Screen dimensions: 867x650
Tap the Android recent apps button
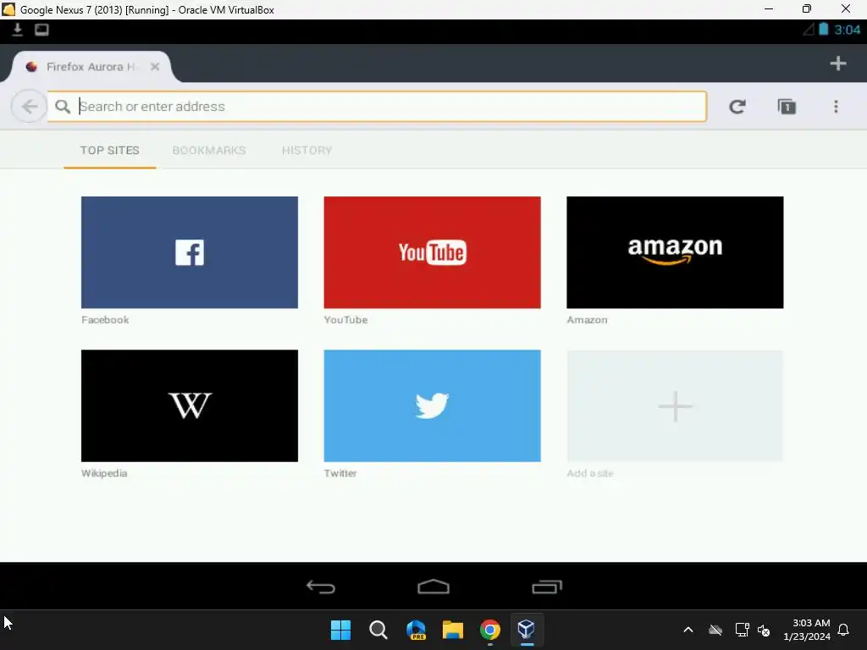(547, 587)
